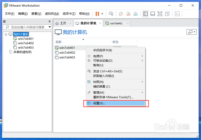Open the console view toolbar icon
The image size is (201, 140).
pos(177,14)
